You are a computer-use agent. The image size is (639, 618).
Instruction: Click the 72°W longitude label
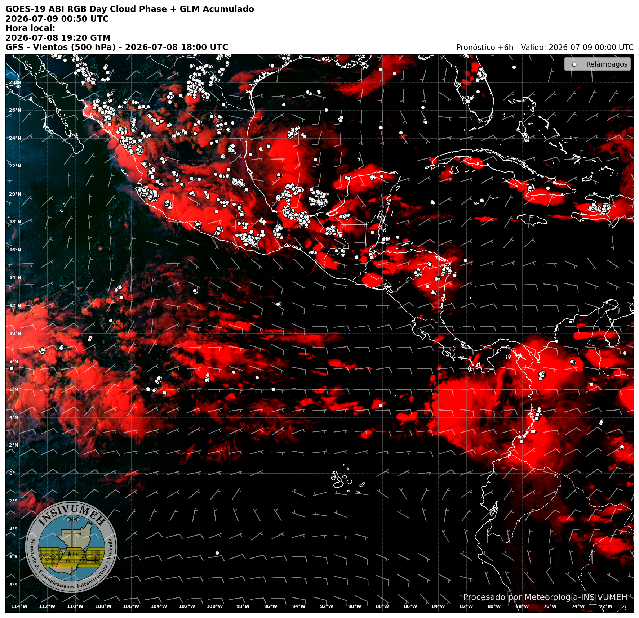[x=606, y=606]
